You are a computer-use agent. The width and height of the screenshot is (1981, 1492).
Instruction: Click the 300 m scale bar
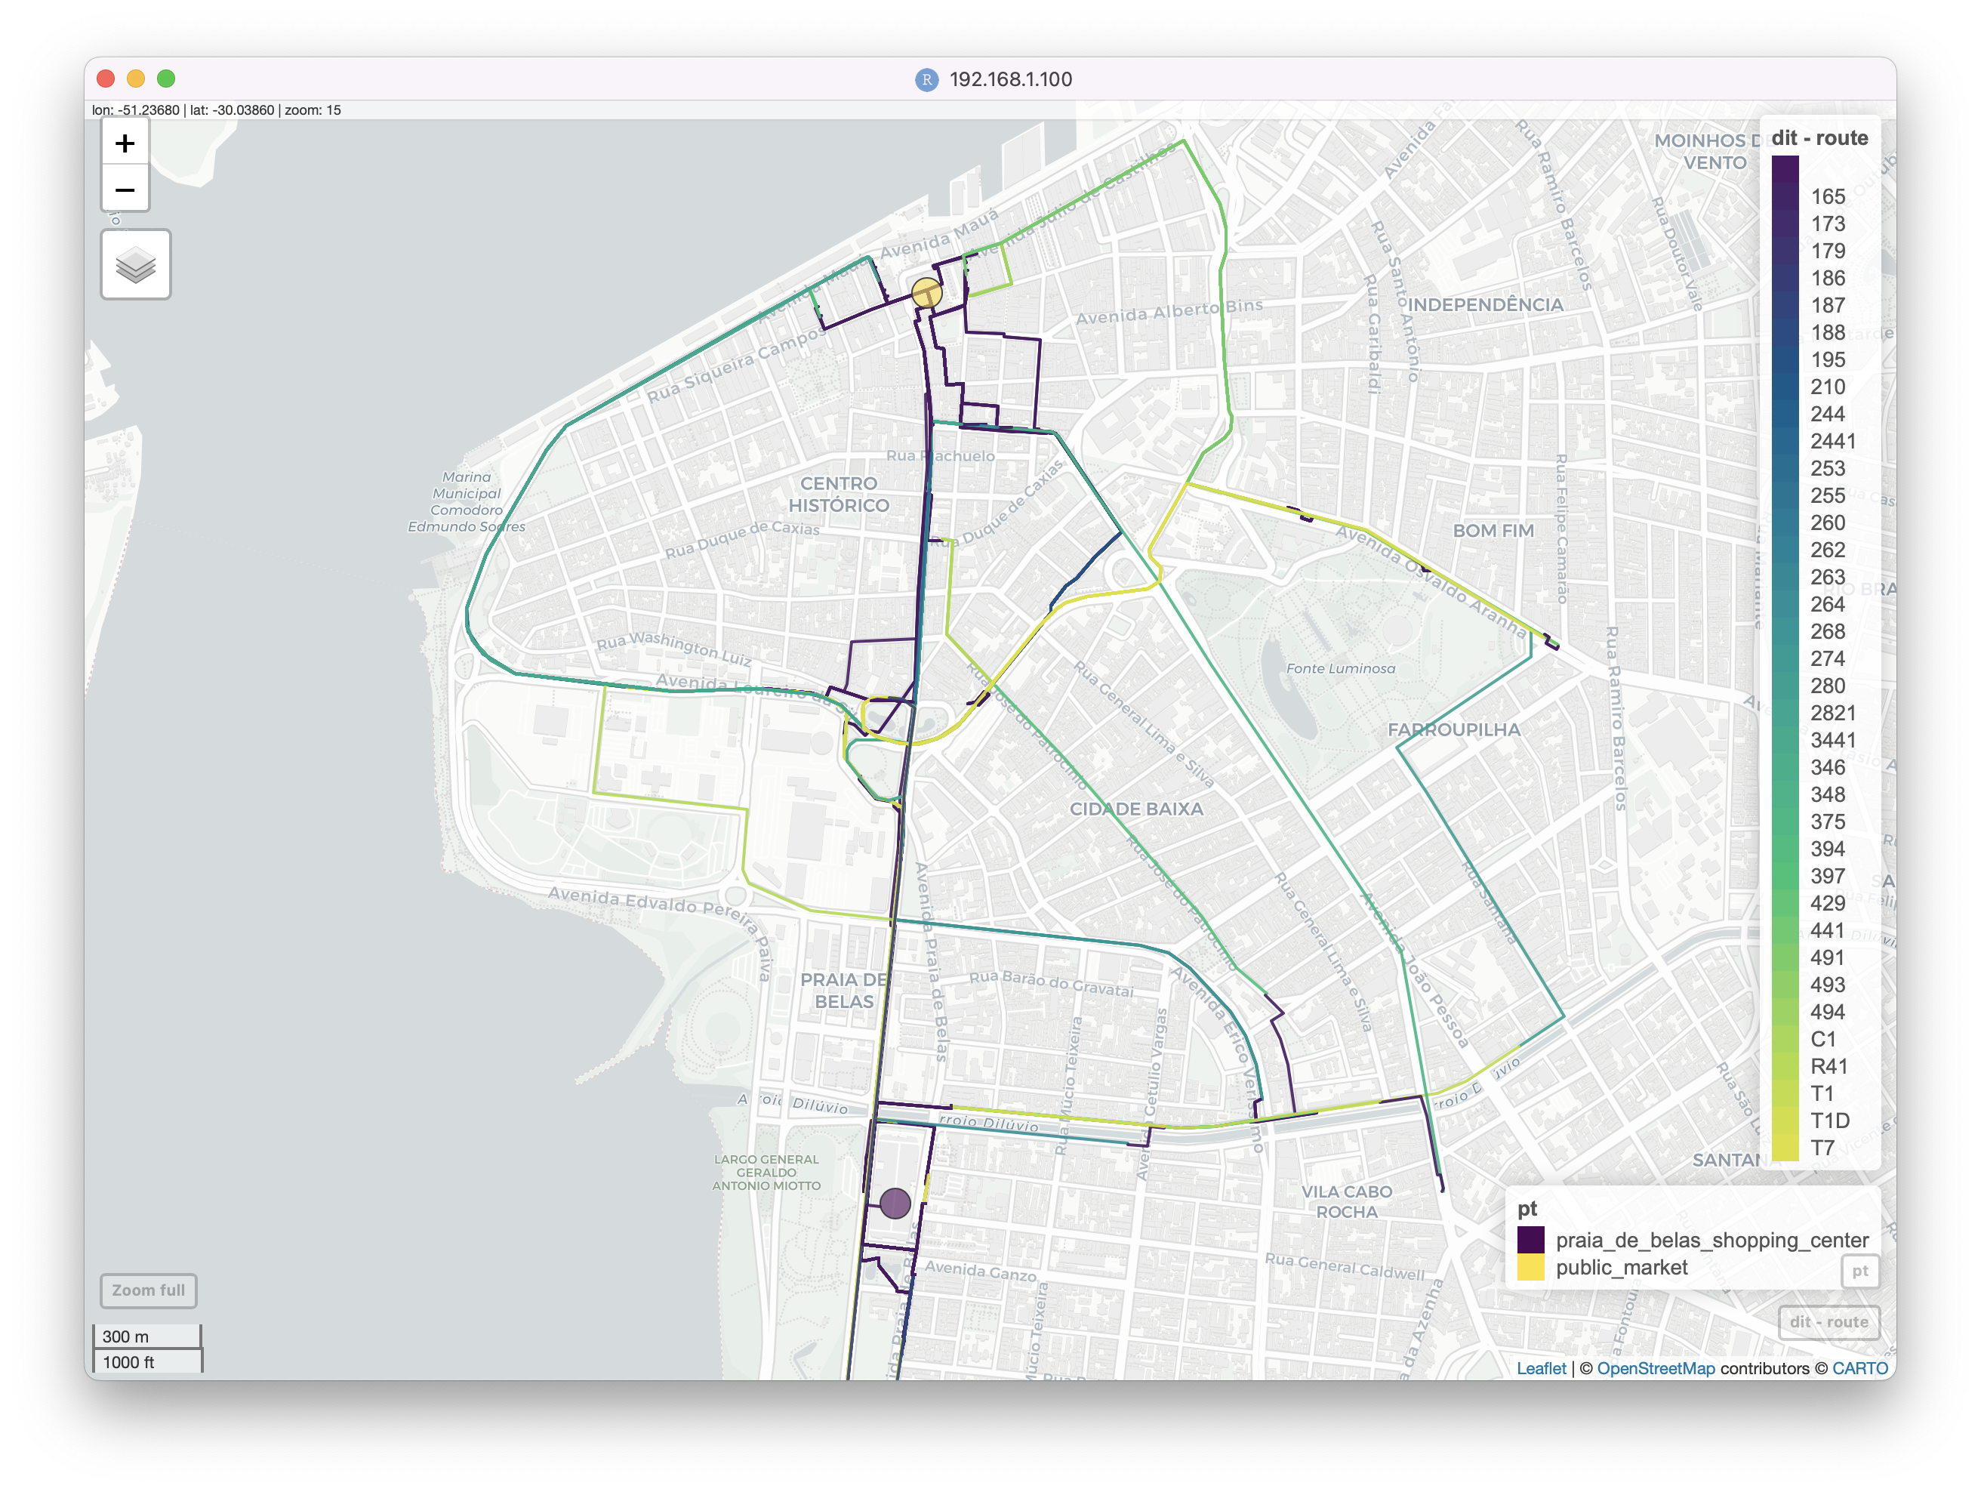(x=147, y=1336)
